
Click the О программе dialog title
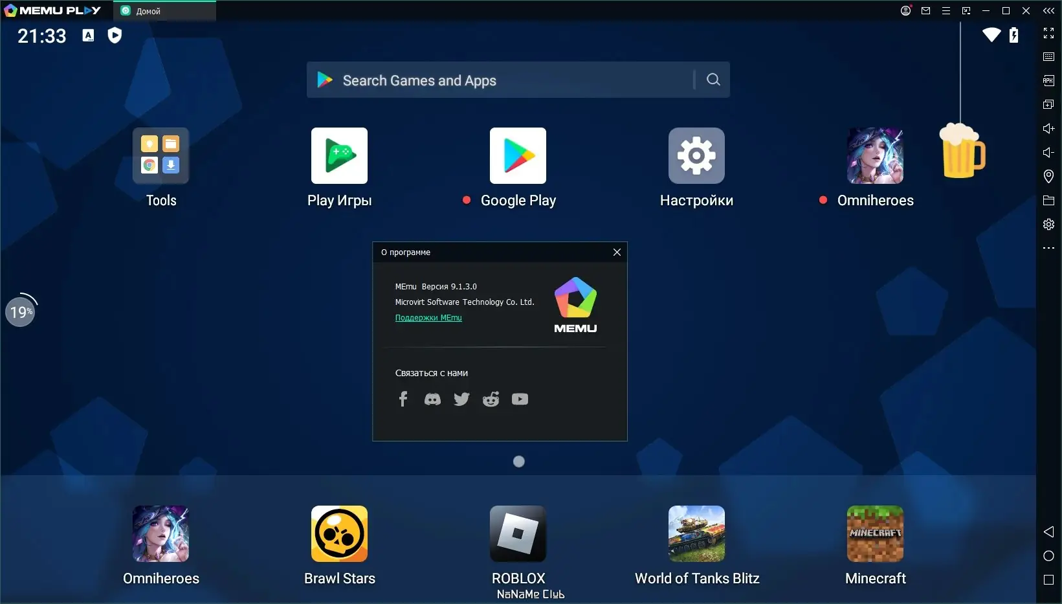406,252
